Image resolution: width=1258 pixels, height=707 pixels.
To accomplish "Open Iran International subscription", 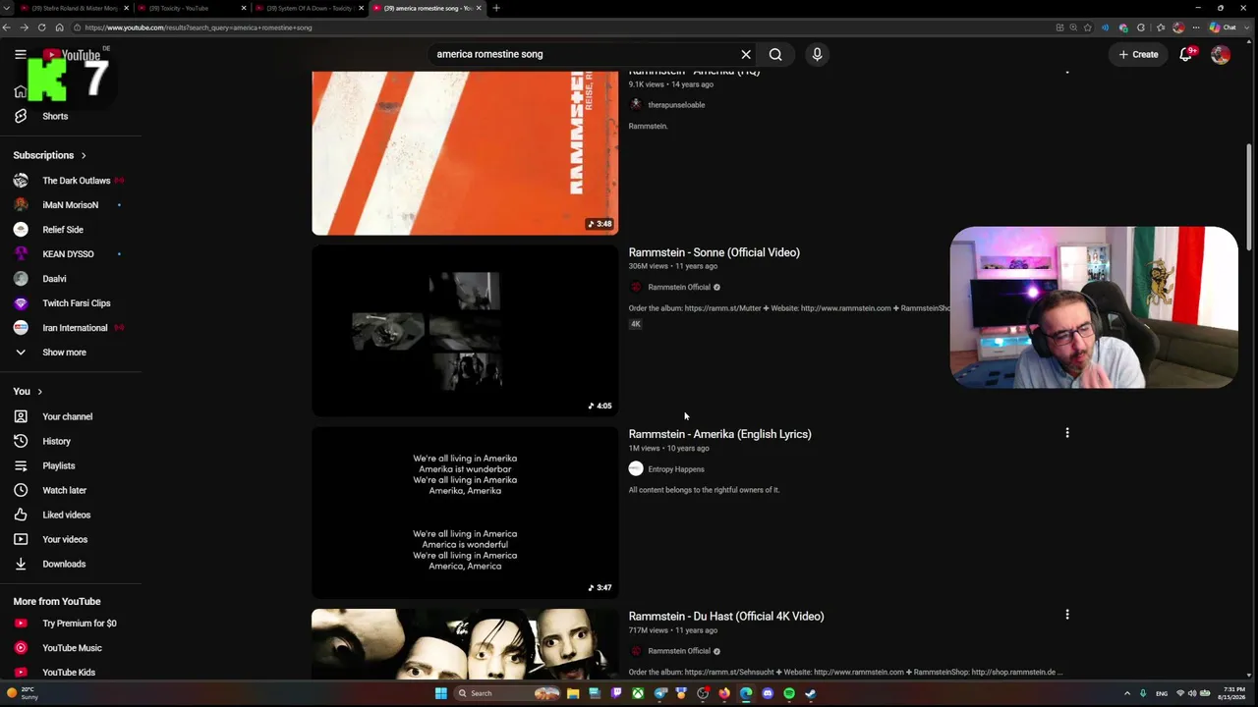I will coord(75,328).
